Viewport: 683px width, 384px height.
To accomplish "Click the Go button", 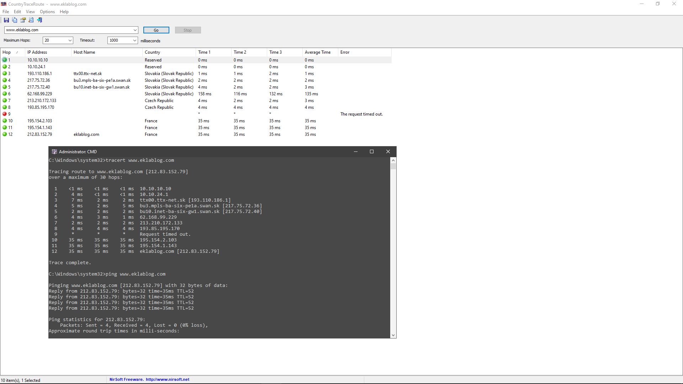I will pos(156,30).
